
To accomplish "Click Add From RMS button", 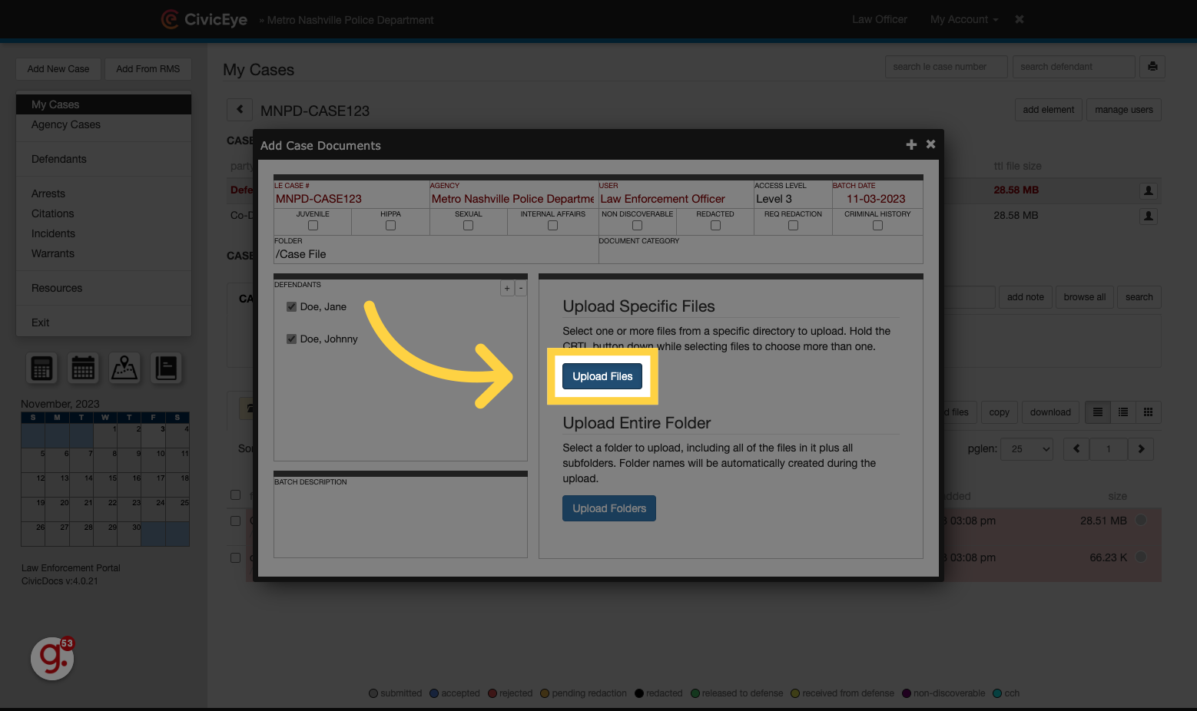I will point(148,69).
